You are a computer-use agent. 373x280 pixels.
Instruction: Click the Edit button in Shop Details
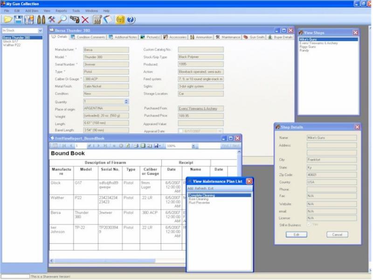click(297, 235)
